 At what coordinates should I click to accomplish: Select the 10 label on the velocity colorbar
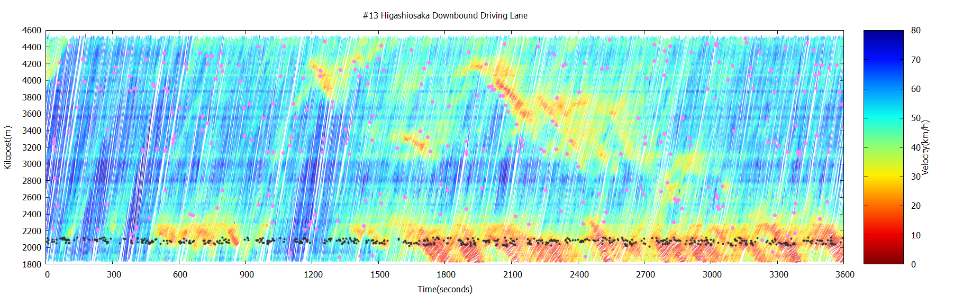click(x=915, y=235)
